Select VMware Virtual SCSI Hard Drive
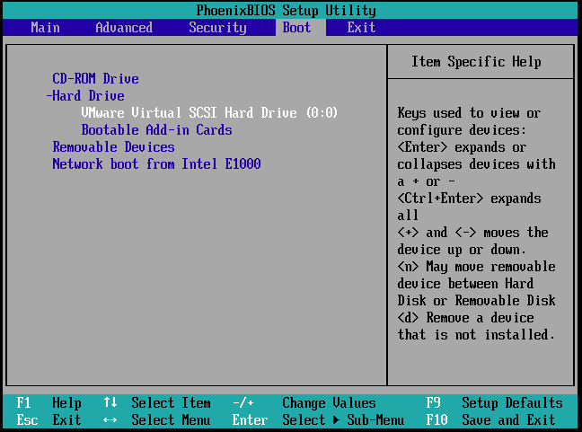This screenshot has width=582, height=432. pos(209,113)
